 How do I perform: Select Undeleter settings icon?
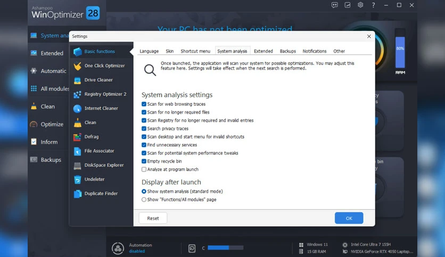78,179
